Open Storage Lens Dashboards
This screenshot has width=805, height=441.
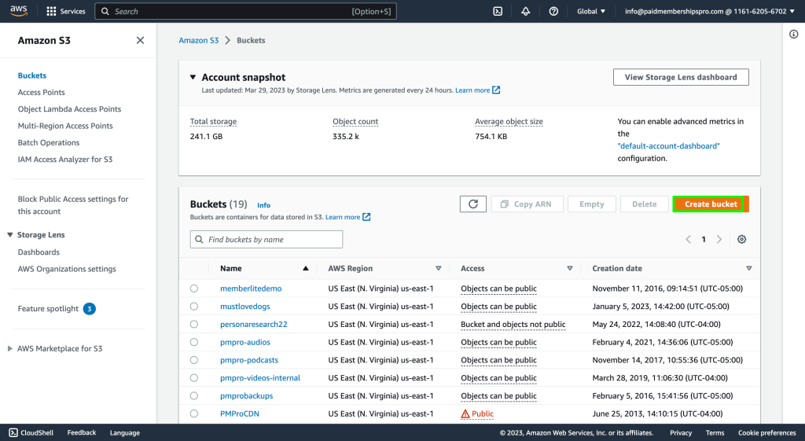click(39, 252)
